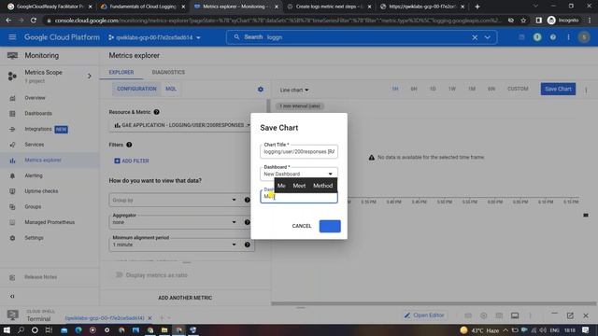Screen dimensions: 598x336
Task: Click ADD ANOTHER METRIC
Action: pos(185,298)
